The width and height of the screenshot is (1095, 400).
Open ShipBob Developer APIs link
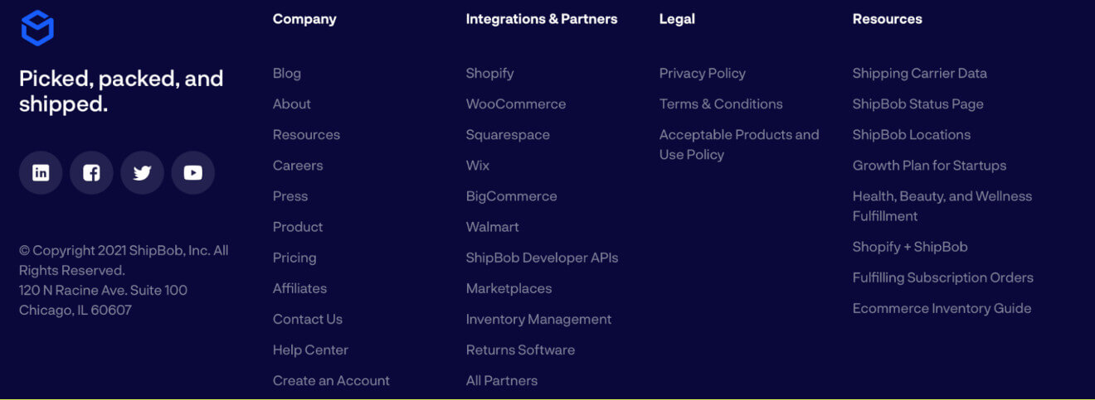click(x=542, y=257)
